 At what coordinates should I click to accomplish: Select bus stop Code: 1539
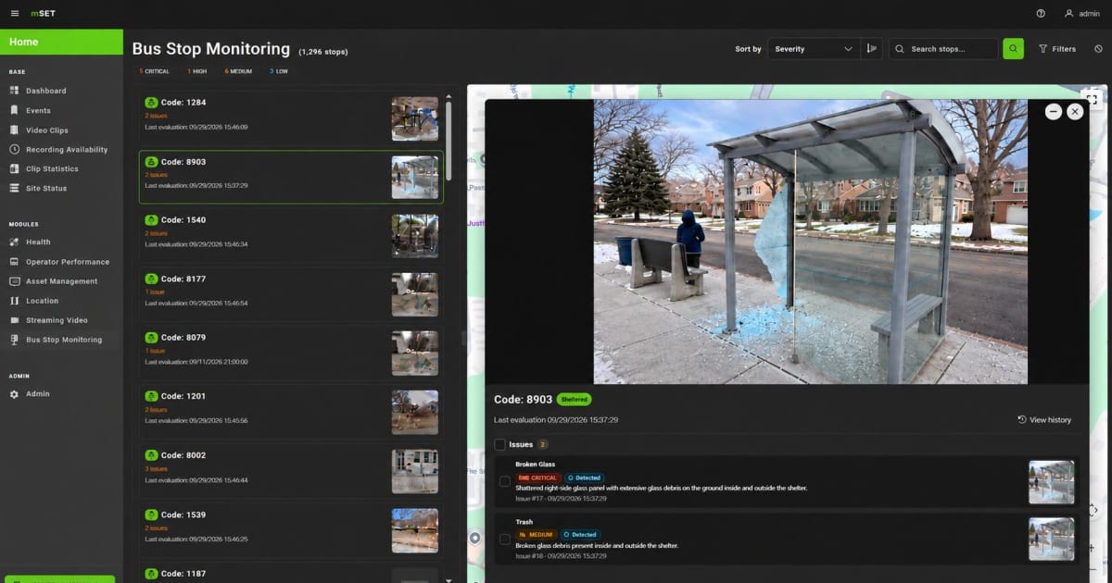tap(291, 529)
